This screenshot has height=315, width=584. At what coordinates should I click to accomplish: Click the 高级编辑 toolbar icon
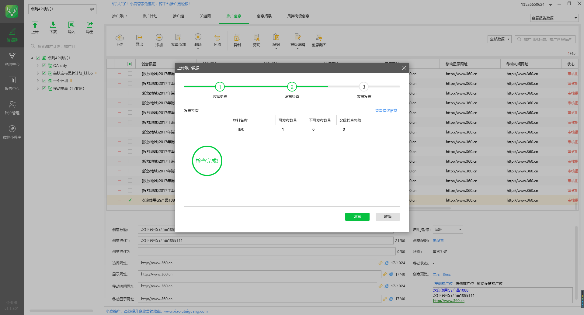297,40
